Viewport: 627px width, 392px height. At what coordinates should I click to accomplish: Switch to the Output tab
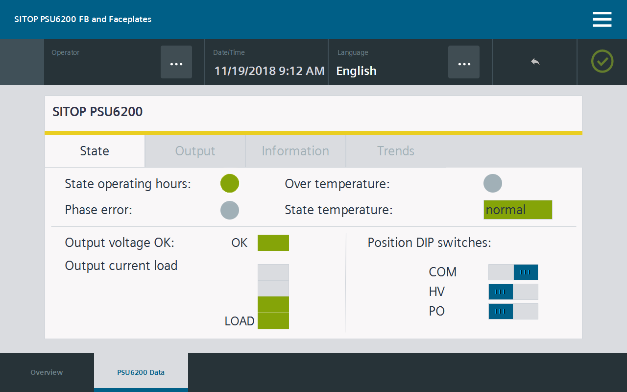pos(195,151)
